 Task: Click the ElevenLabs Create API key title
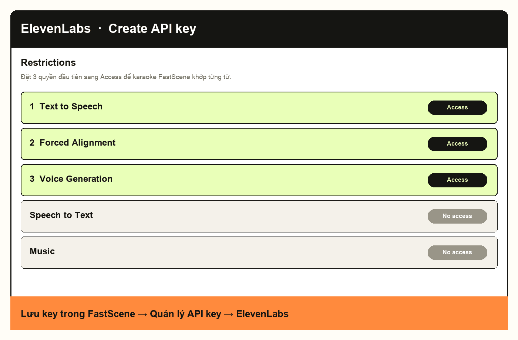(108, 28)
